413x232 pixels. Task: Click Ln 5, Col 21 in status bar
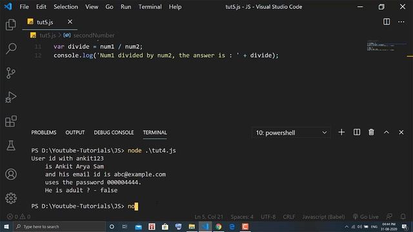[208, 217]
